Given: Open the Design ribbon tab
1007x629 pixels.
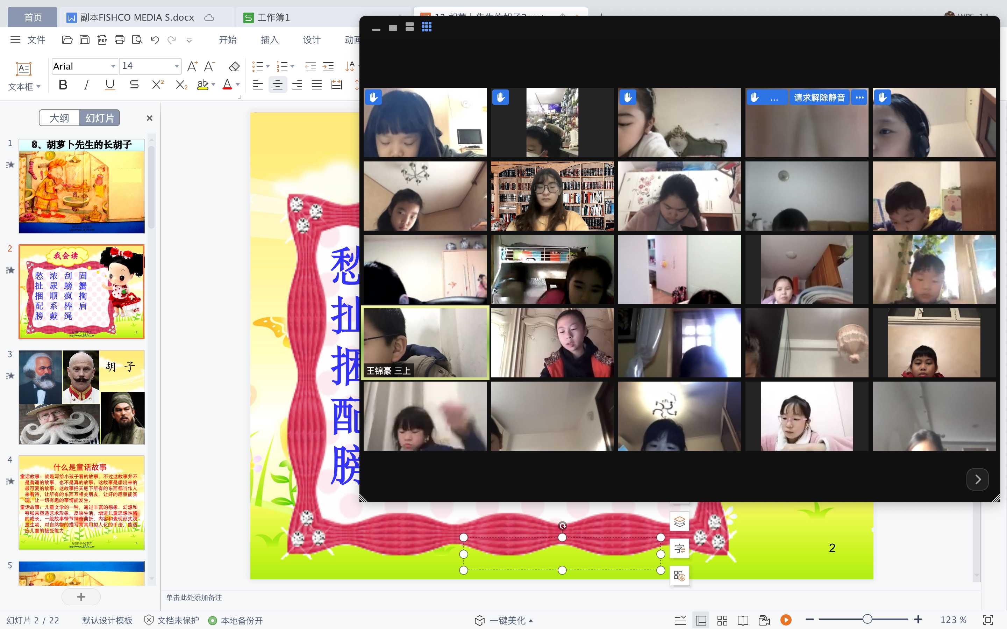Looking at the screenshot, I should point(312,40).
